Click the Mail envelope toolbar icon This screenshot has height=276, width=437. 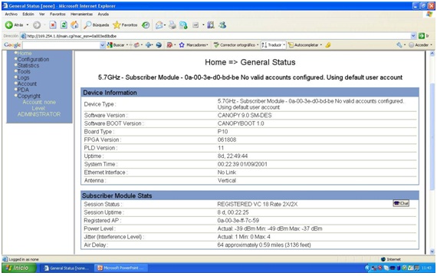point(159,25)
